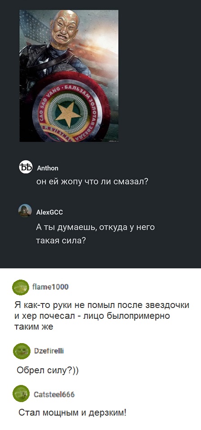The width and height of the screenshot is (201, 430).
Task: Visit the Catsteel666 username link
Action: [x=54, y=394]
